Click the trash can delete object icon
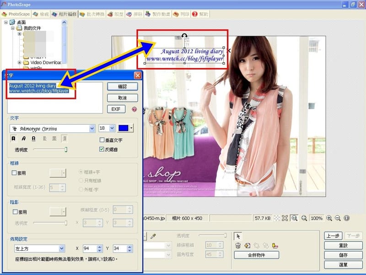The image size is (366, 275). tap(238, 246)
